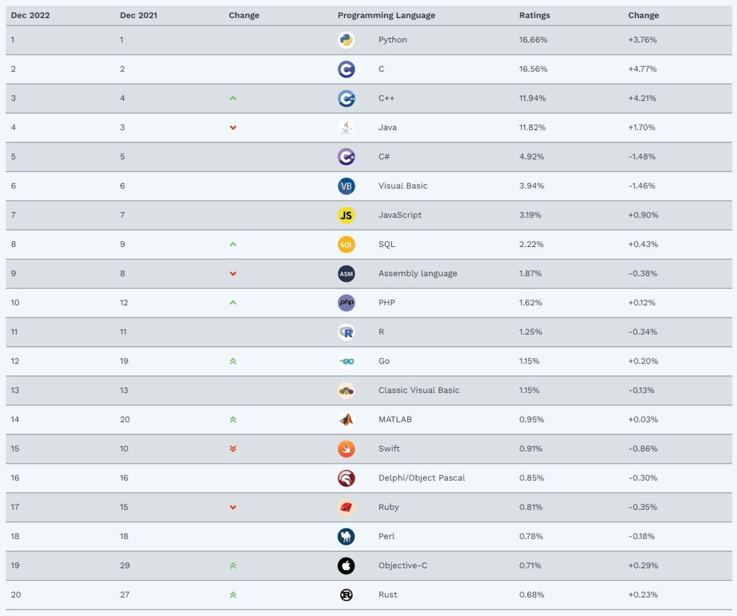
Task: Click the orange SQL icon
Action: (346, 244)
